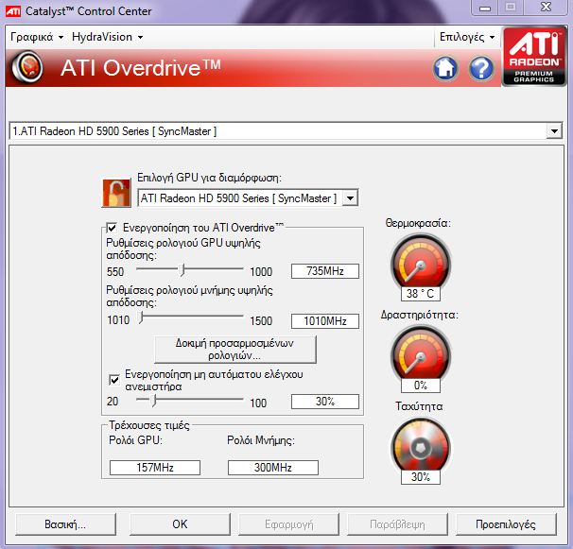Click the memory clock slider handle

pos(141,317)
